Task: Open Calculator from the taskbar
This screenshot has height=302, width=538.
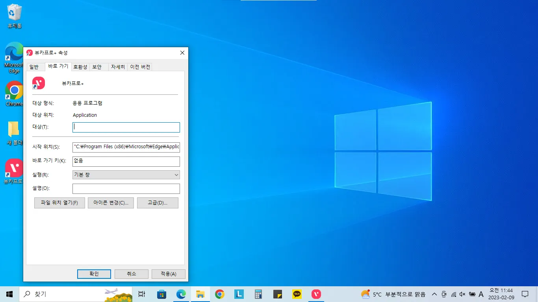Action: [x=258, y=294]
